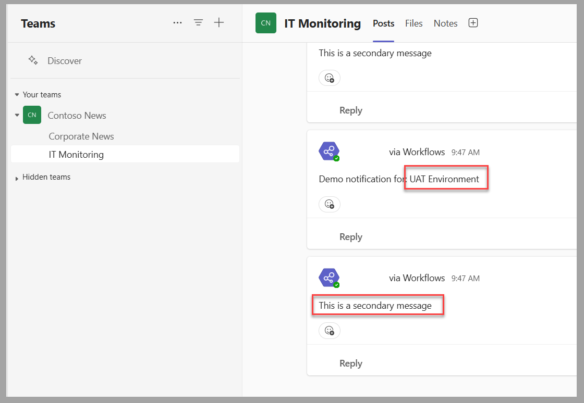Screen dimensions: 584x403
Task: Collapse the Contoso News team
Action: point(17,115)
